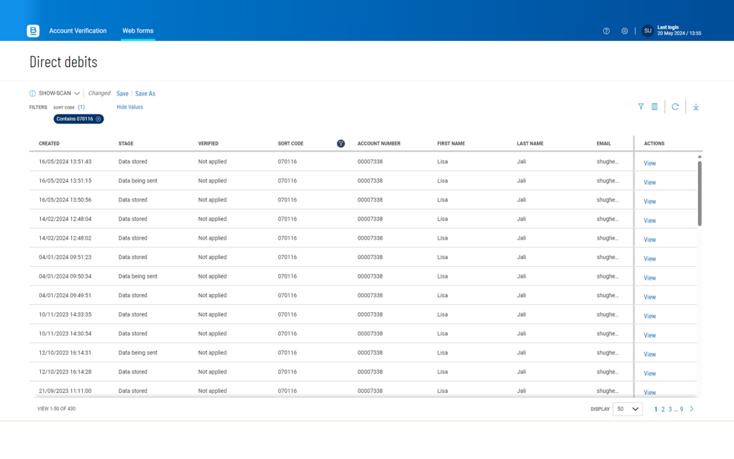Viewport: 734px width, 459px height.
Task: View the 16/05/2024 13:51:43 record
Action: pyautogui.click(x=650, y=163)
